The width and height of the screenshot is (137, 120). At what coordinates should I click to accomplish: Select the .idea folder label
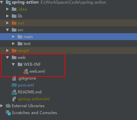pyautogui.click(x=22, y=9)
